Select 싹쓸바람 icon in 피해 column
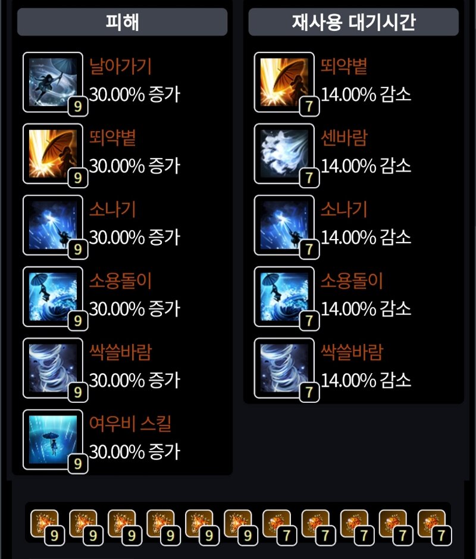The width and height of the screenshot is (476, 559). pos(53,368)
